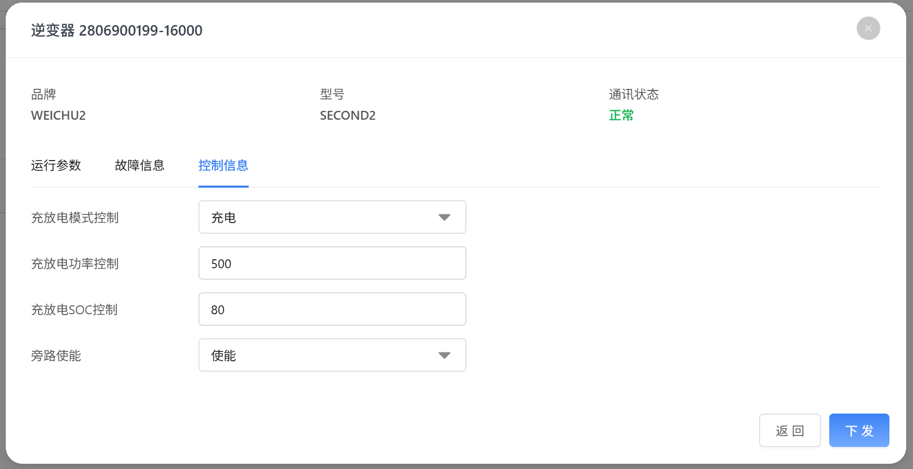Click the arrow icon in the 充电 dropdown
The height and width of the screenshot is (469, 913).
click(x=444, y=218)
